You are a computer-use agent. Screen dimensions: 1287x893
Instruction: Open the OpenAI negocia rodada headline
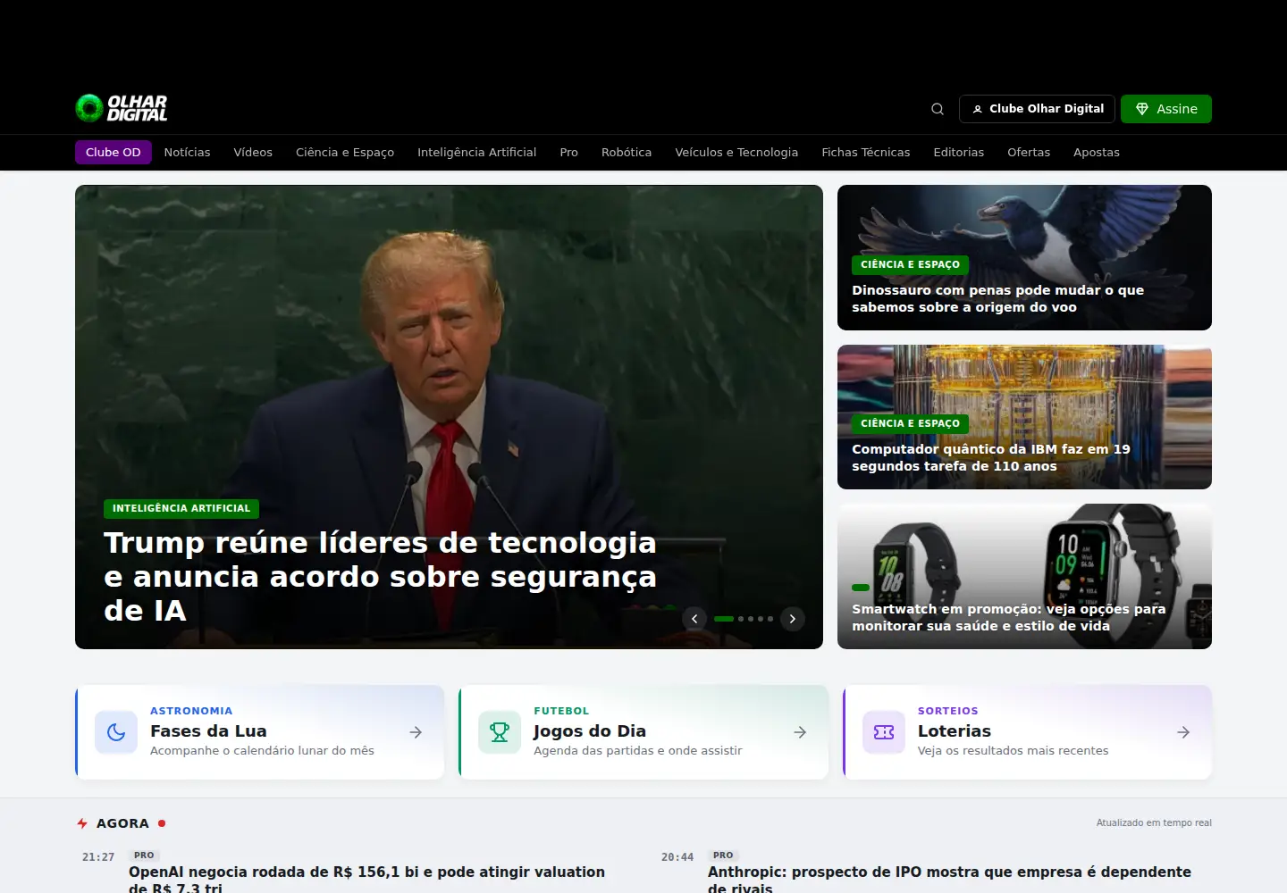(366, 879)
